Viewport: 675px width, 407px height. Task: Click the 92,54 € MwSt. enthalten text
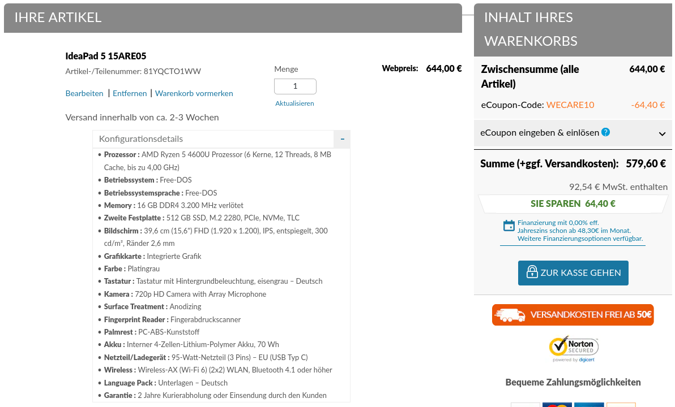tap(618, 187)
